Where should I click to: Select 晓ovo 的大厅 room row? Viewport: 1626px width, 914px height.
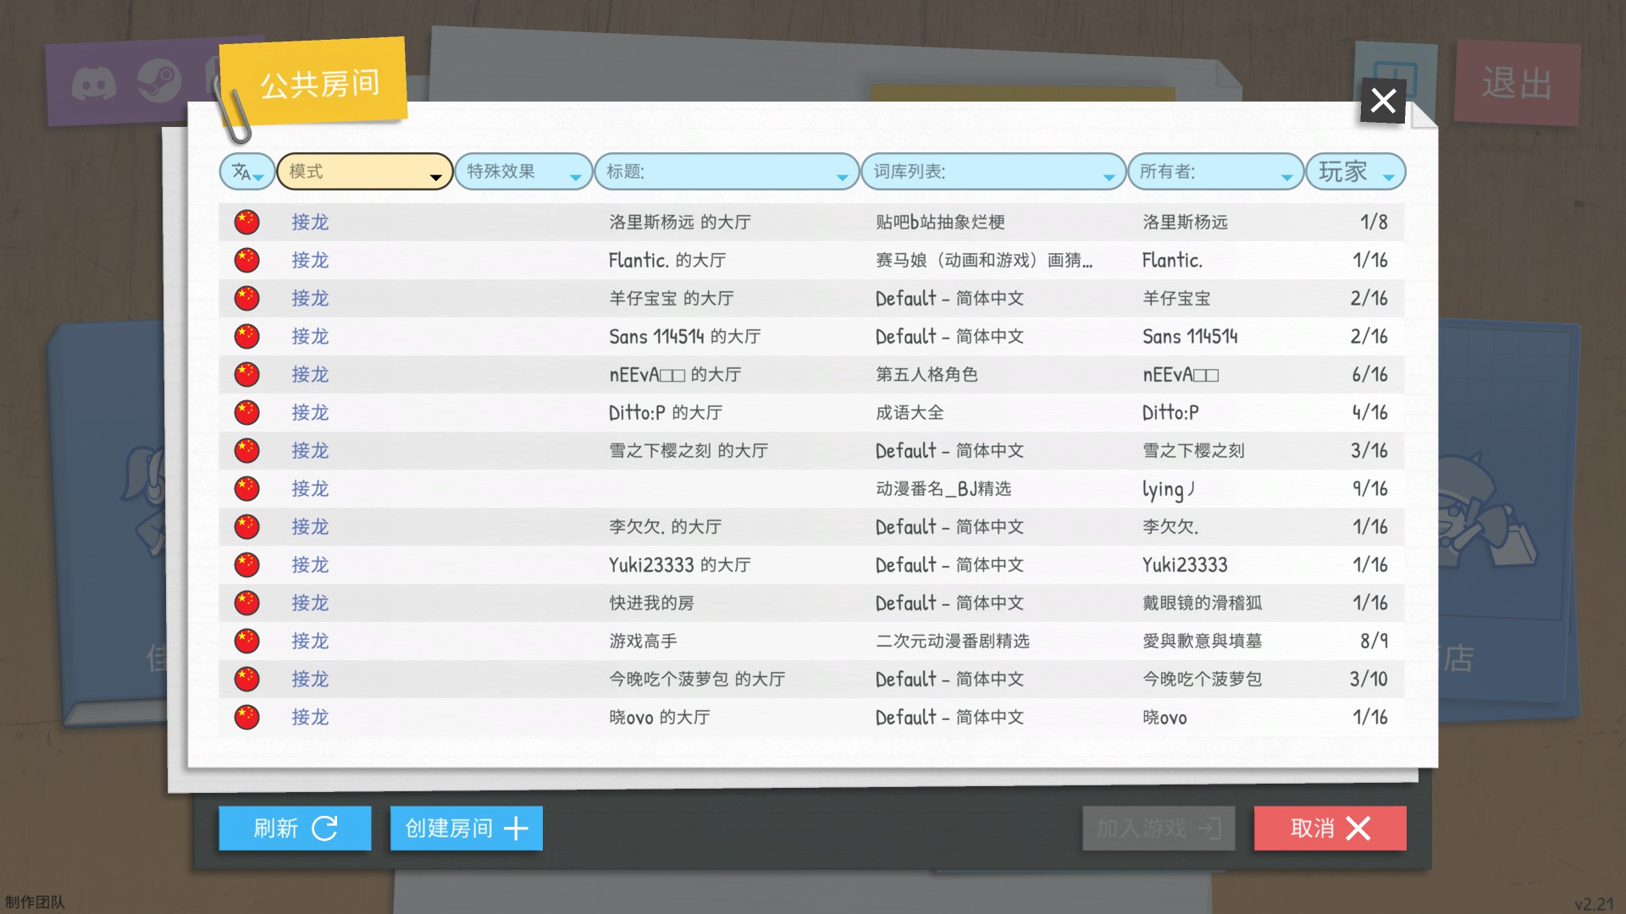[x=659, y=718]
